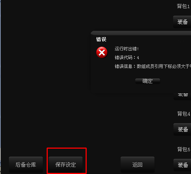The image size is (191, 174).
Task: Click the 装备 button under 背包4
Action: [x=183, y=129]
